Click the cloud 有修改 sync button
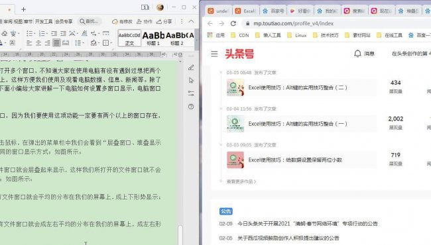Screen dimensions: 431x245 (122, 21)
